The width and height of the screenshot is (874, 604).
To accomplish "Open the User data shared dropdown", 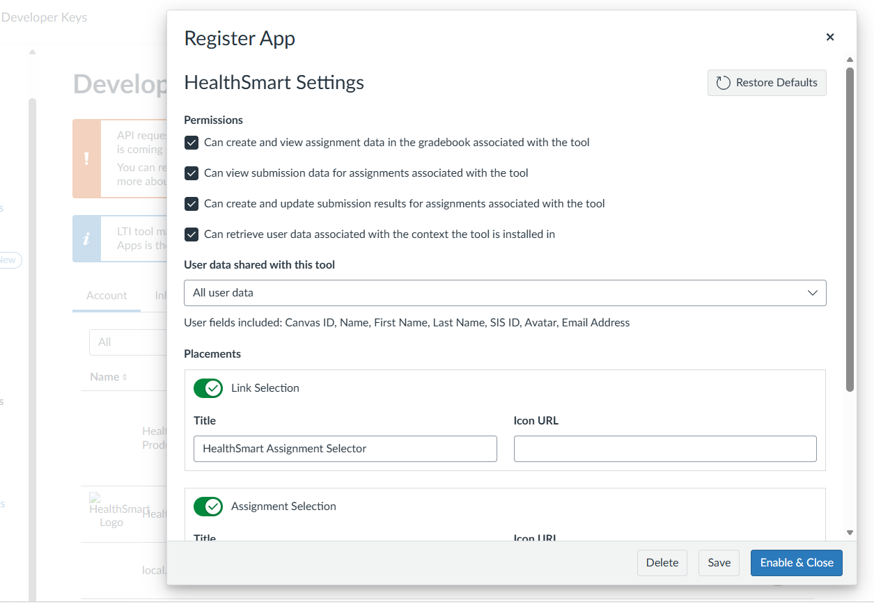I will (505, 293).
